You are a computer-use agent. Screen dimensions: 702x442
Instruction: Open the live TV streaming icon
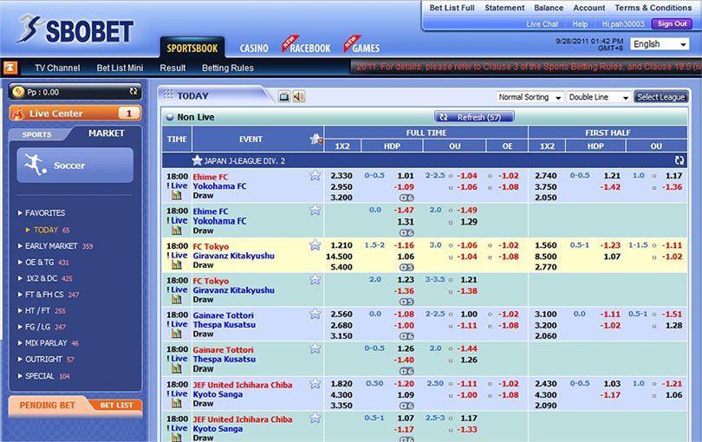pyautogui.click(x=284, y=96)
